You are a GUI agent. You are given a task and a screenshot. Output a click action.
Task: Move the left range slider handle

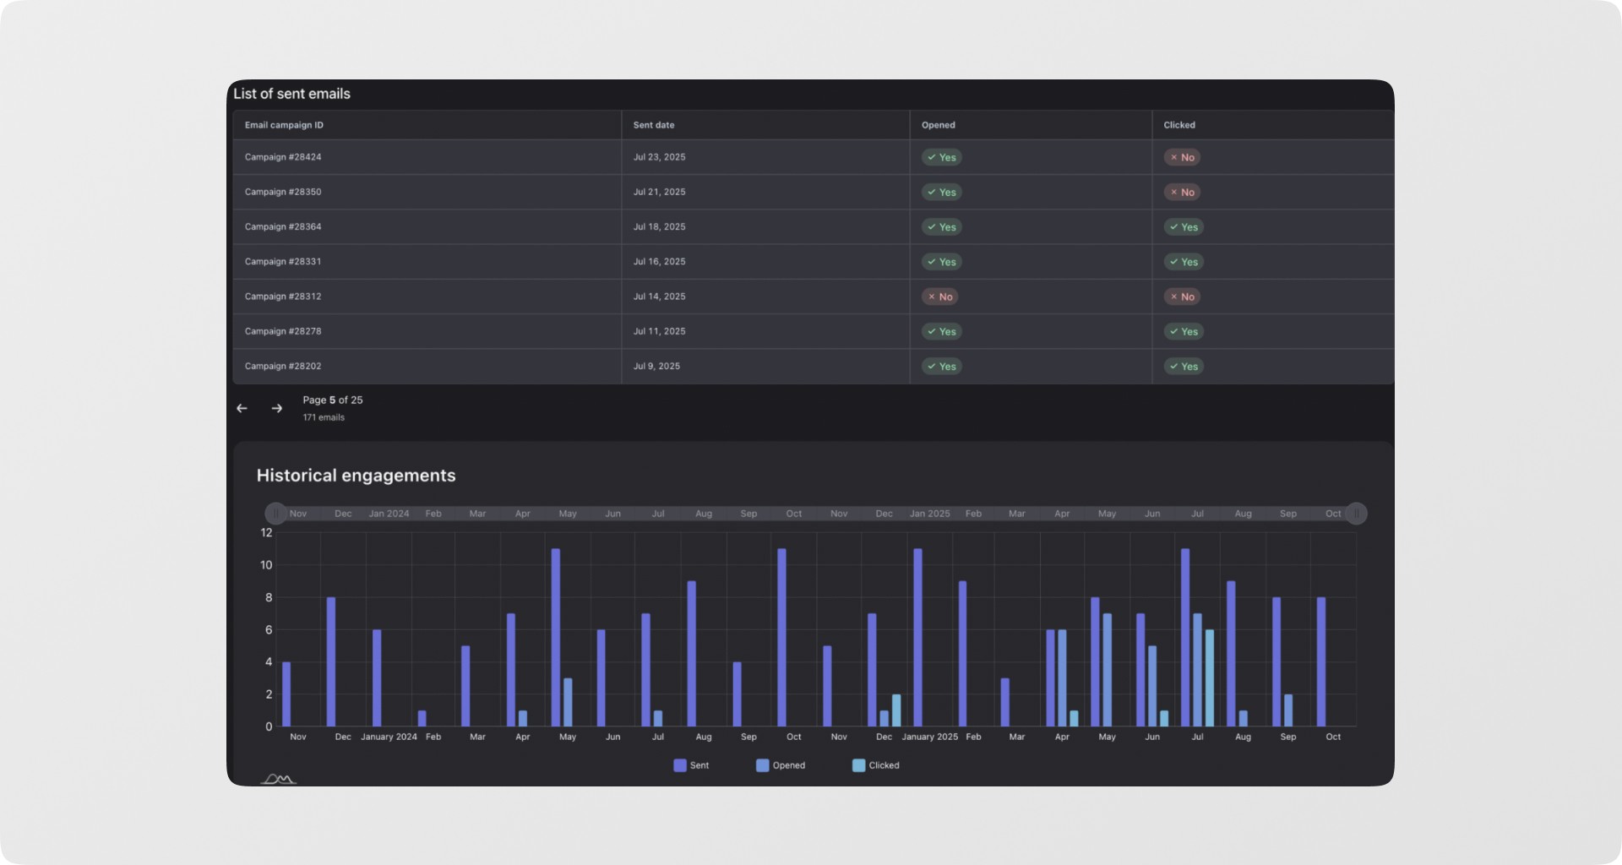coord(275,514)
